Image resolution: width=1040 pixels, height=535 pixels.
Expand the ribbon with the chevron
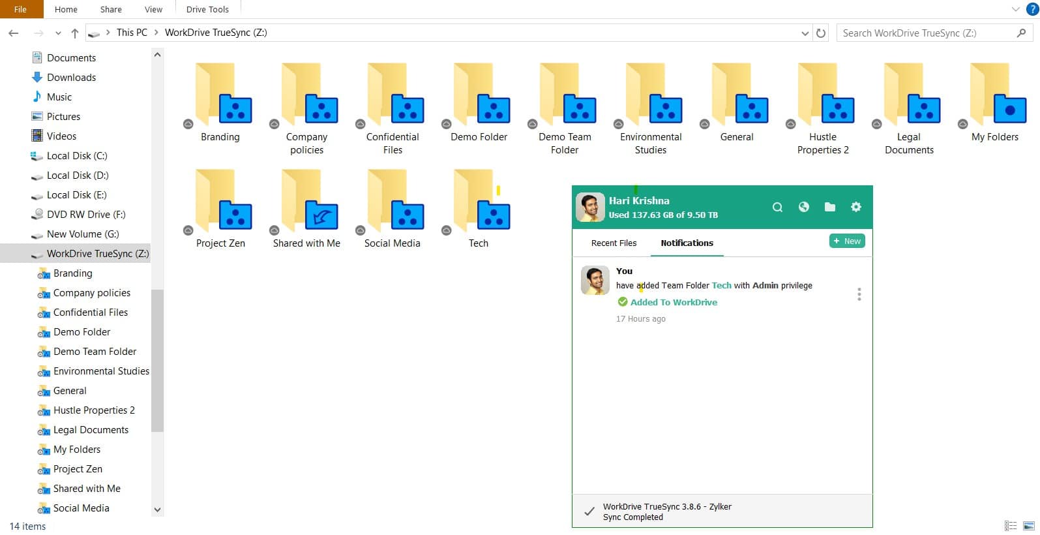(1015, 9)
